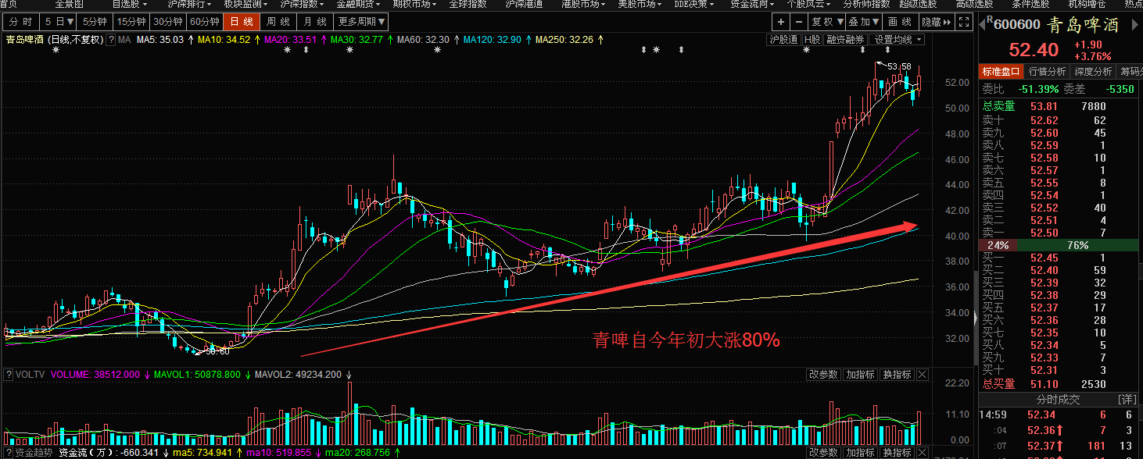Click the 卖一 52.50 order row
The height and width of the screenshot is (459, 1143).
click(x=1059, y=233)
